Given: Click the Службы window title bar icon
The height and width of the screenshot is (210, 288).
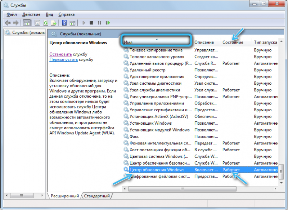Looking at the screenshot, I should [6, 5].
